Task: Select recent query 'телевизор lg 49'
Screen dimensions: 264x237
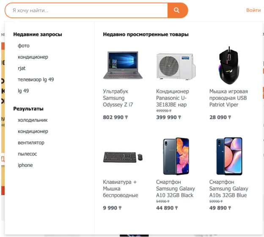Action: click(36, 79)
